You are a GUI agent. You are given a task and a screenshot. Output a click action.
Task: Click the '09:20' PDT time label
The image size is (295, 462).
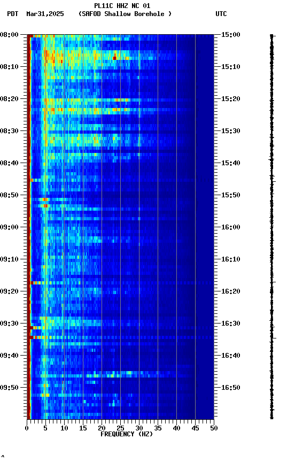[x=9, y=291]
